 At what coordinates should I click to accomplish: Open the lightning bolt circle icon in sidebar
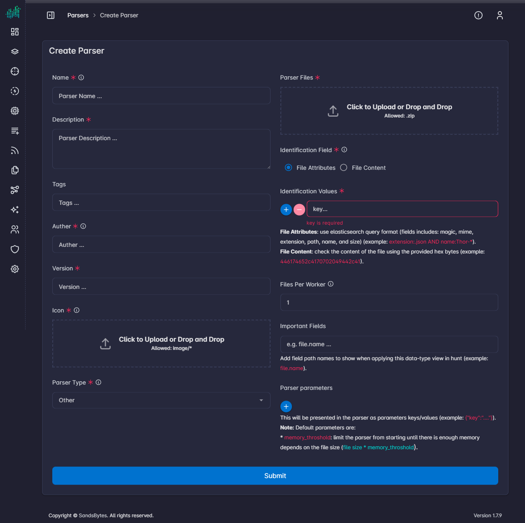tap(15, 91)
